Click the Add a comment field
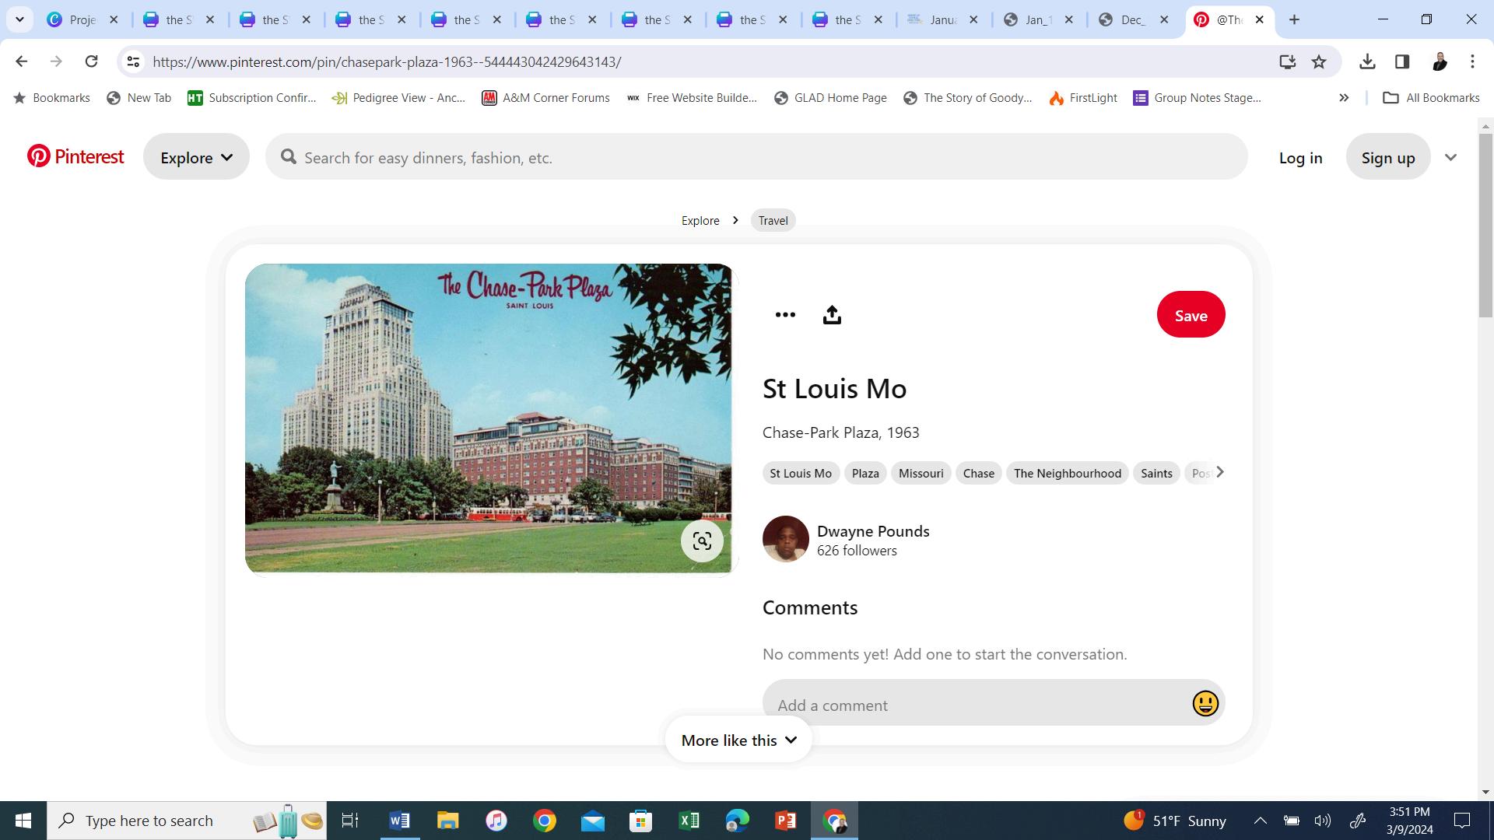1494x840 pixels. (973, 705)
